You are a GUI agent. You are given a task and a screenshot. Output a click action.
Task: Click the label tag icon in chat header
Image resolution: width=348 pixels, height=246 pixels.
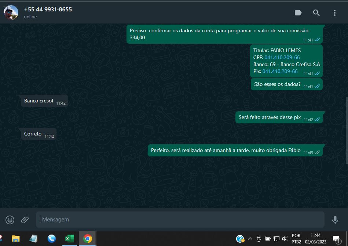(298, 13)
